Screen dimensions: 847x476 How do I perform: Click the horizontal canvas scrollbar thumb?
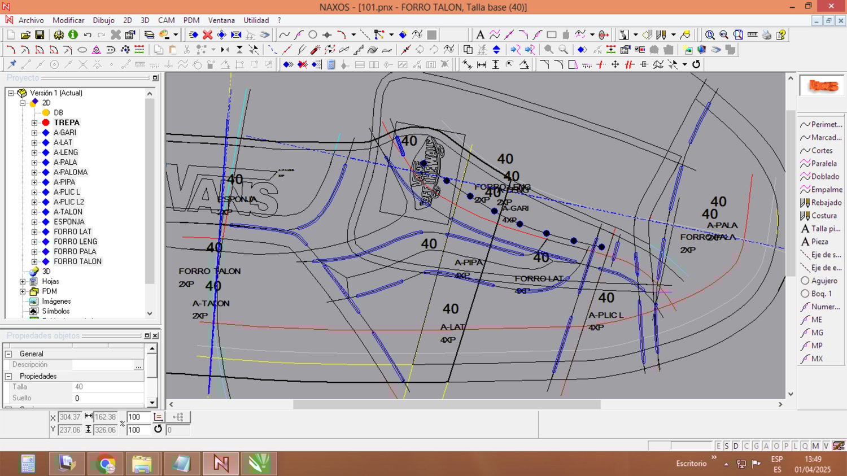tap(446, 404)
